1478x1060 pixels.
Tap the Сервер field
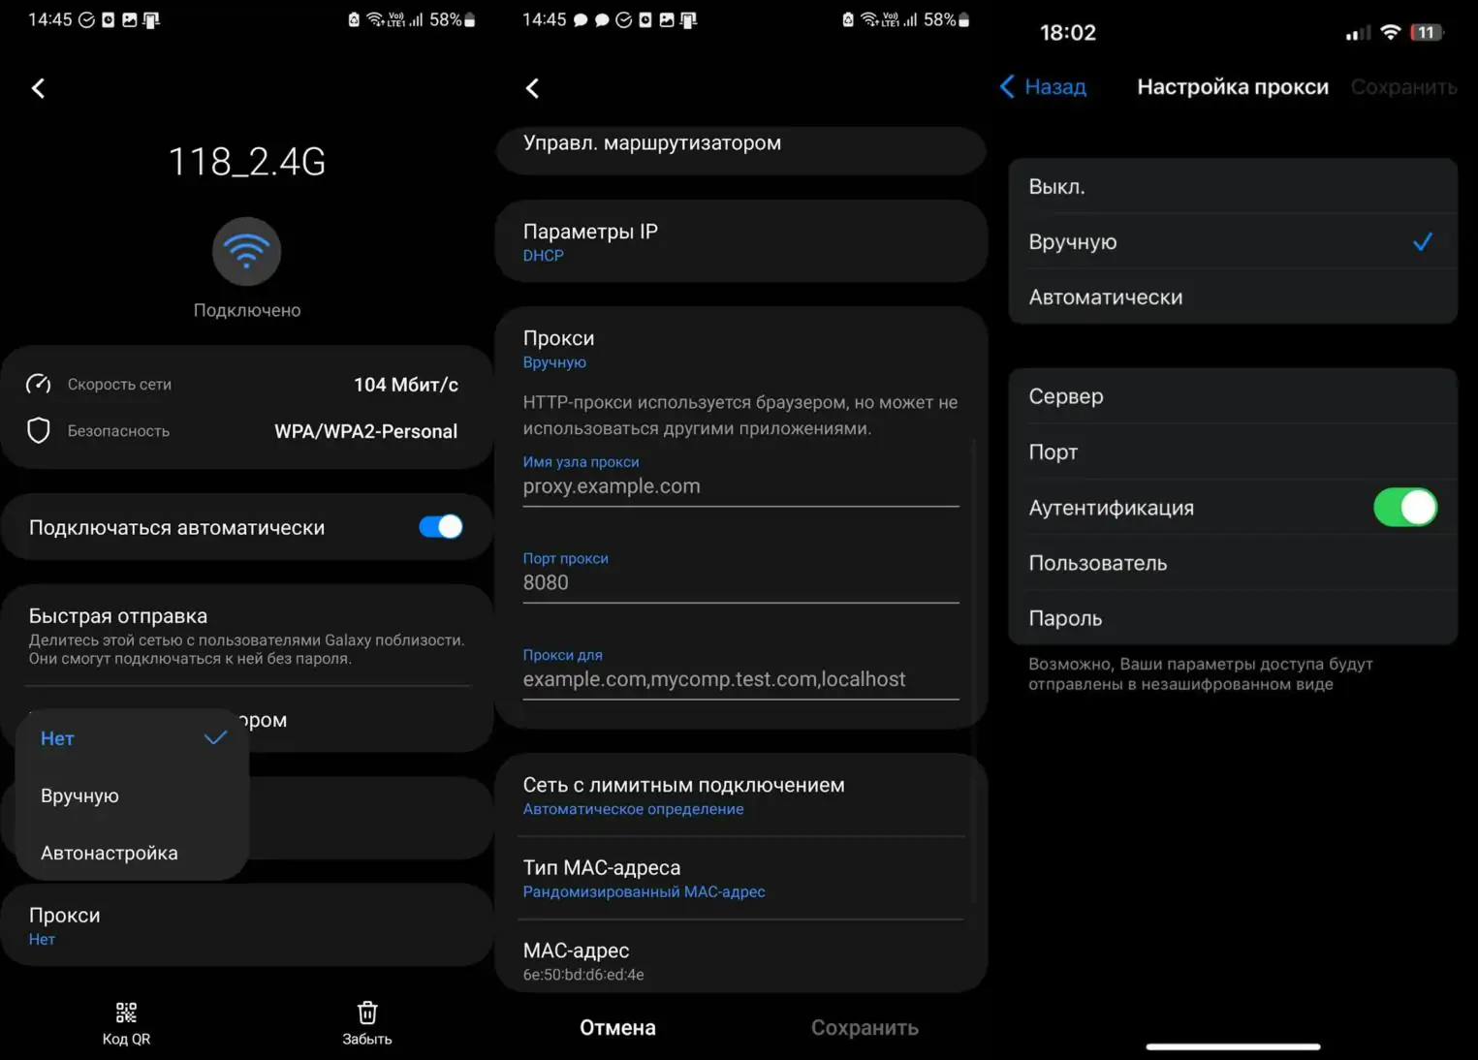[1233, 395]
